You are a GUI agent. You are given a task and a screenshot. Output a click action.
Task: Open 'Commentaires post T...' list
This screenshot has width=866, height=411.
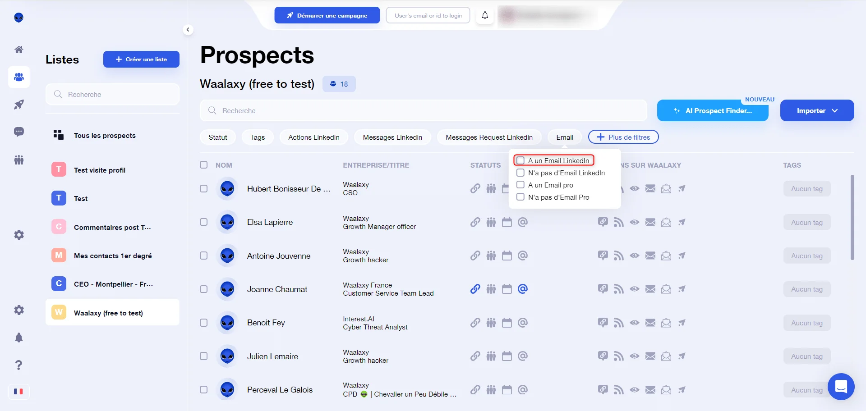pos(112,227)
